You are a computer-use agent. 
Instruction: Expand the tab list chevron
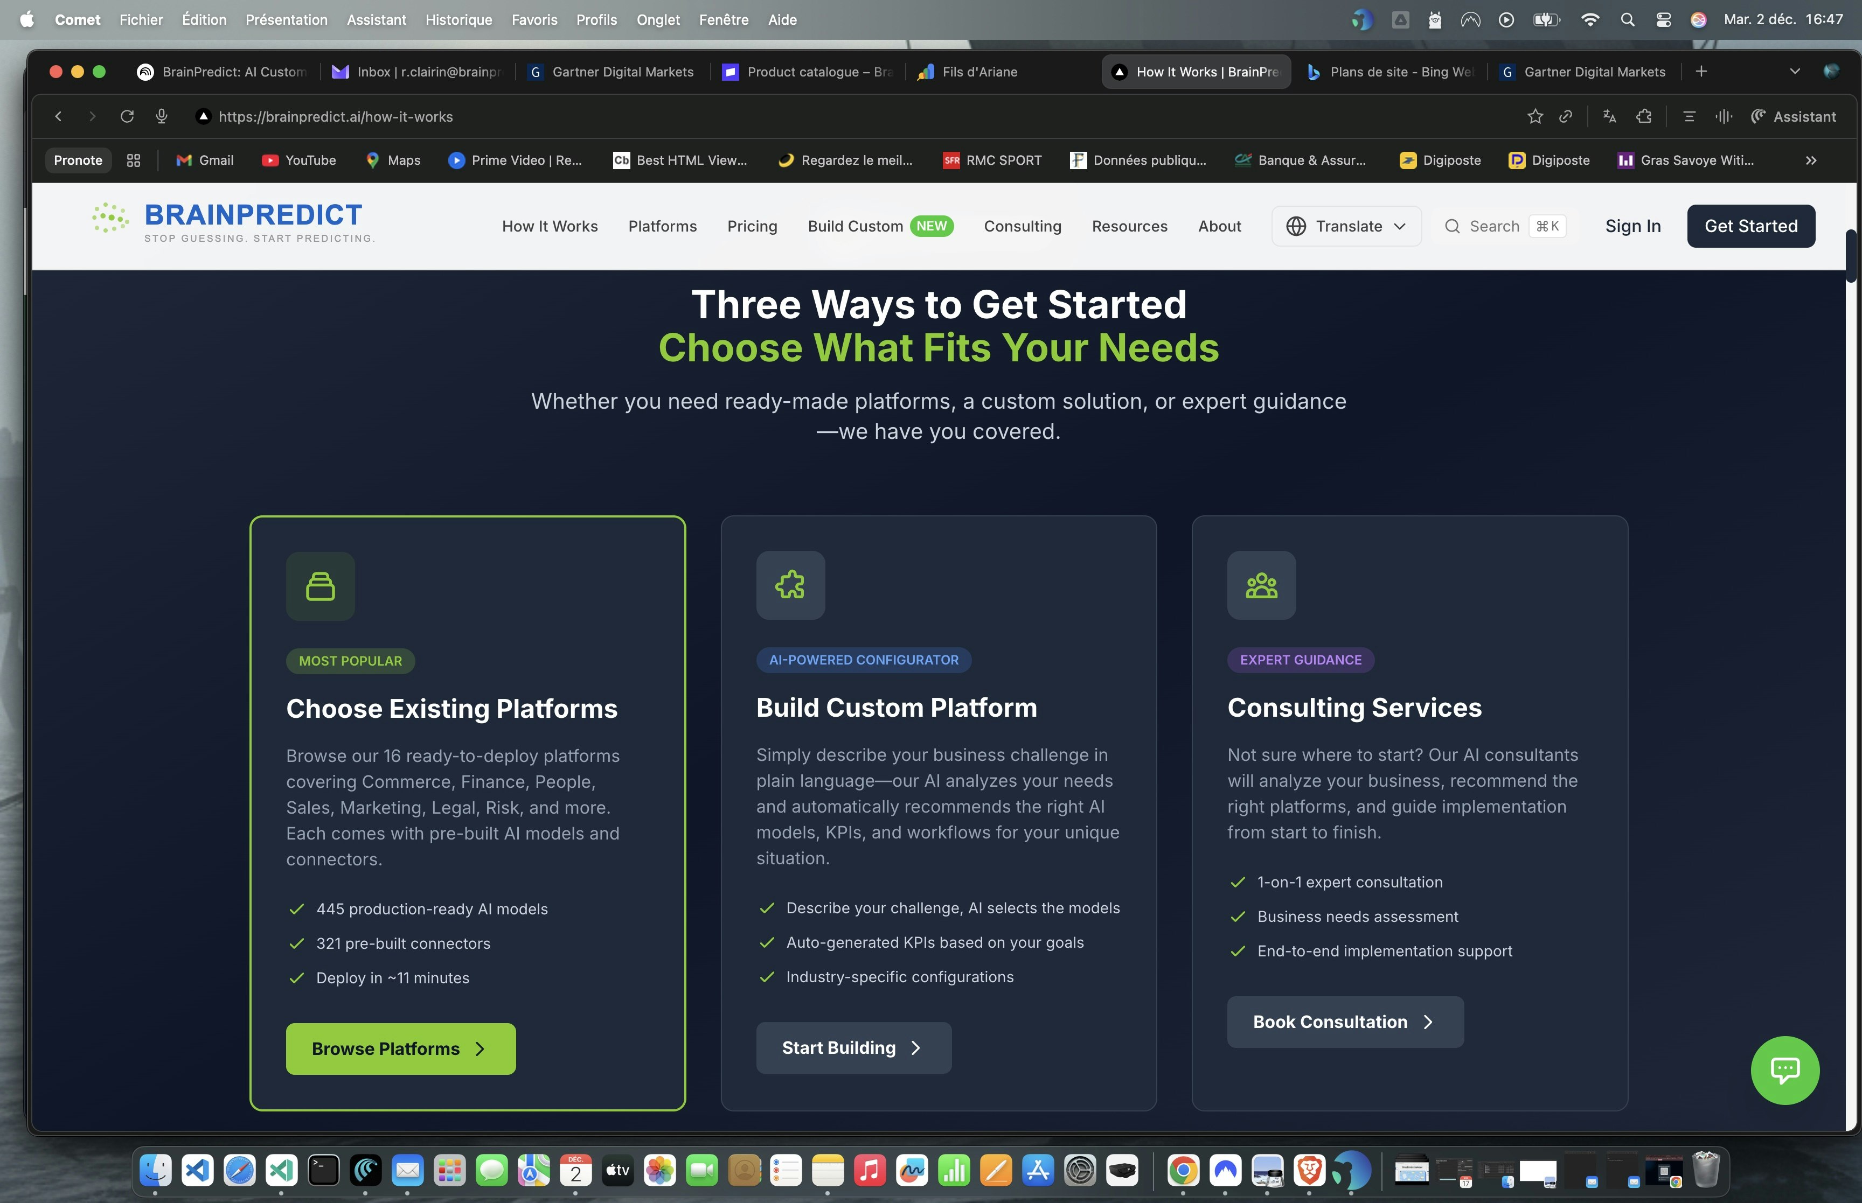pos(1795,72)
